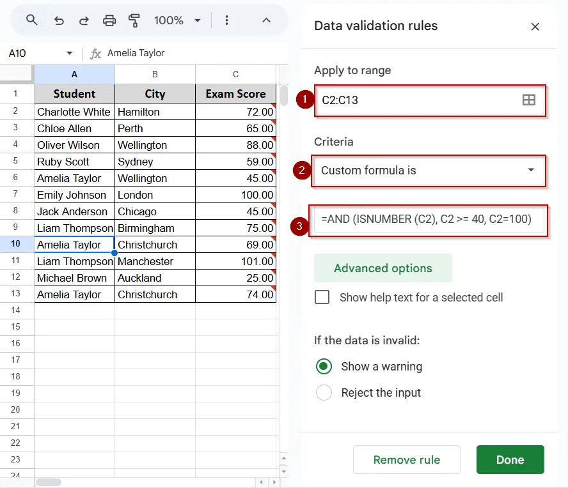Click the horizontal scroll left arrow

pyautogui.click(x=261, y=482)
